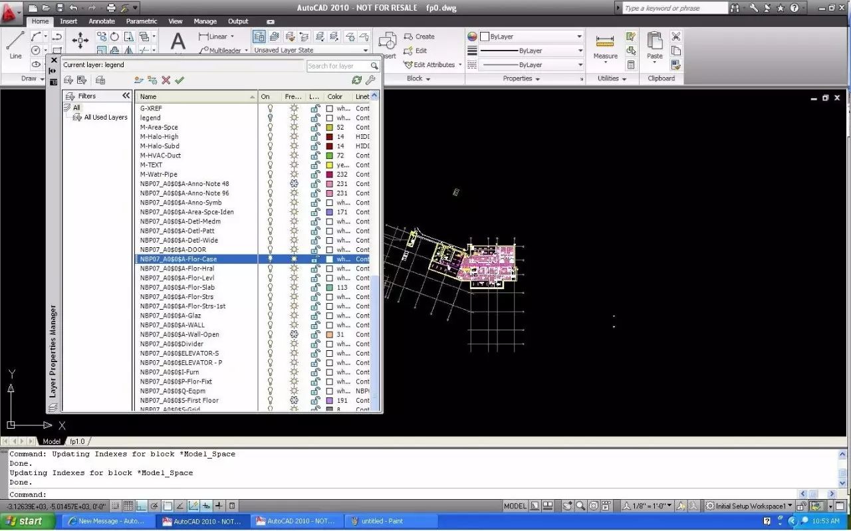The image size is (851, 531).
Task: Open the Unsaved Layer State dropdown
Action: coord(365,51)
